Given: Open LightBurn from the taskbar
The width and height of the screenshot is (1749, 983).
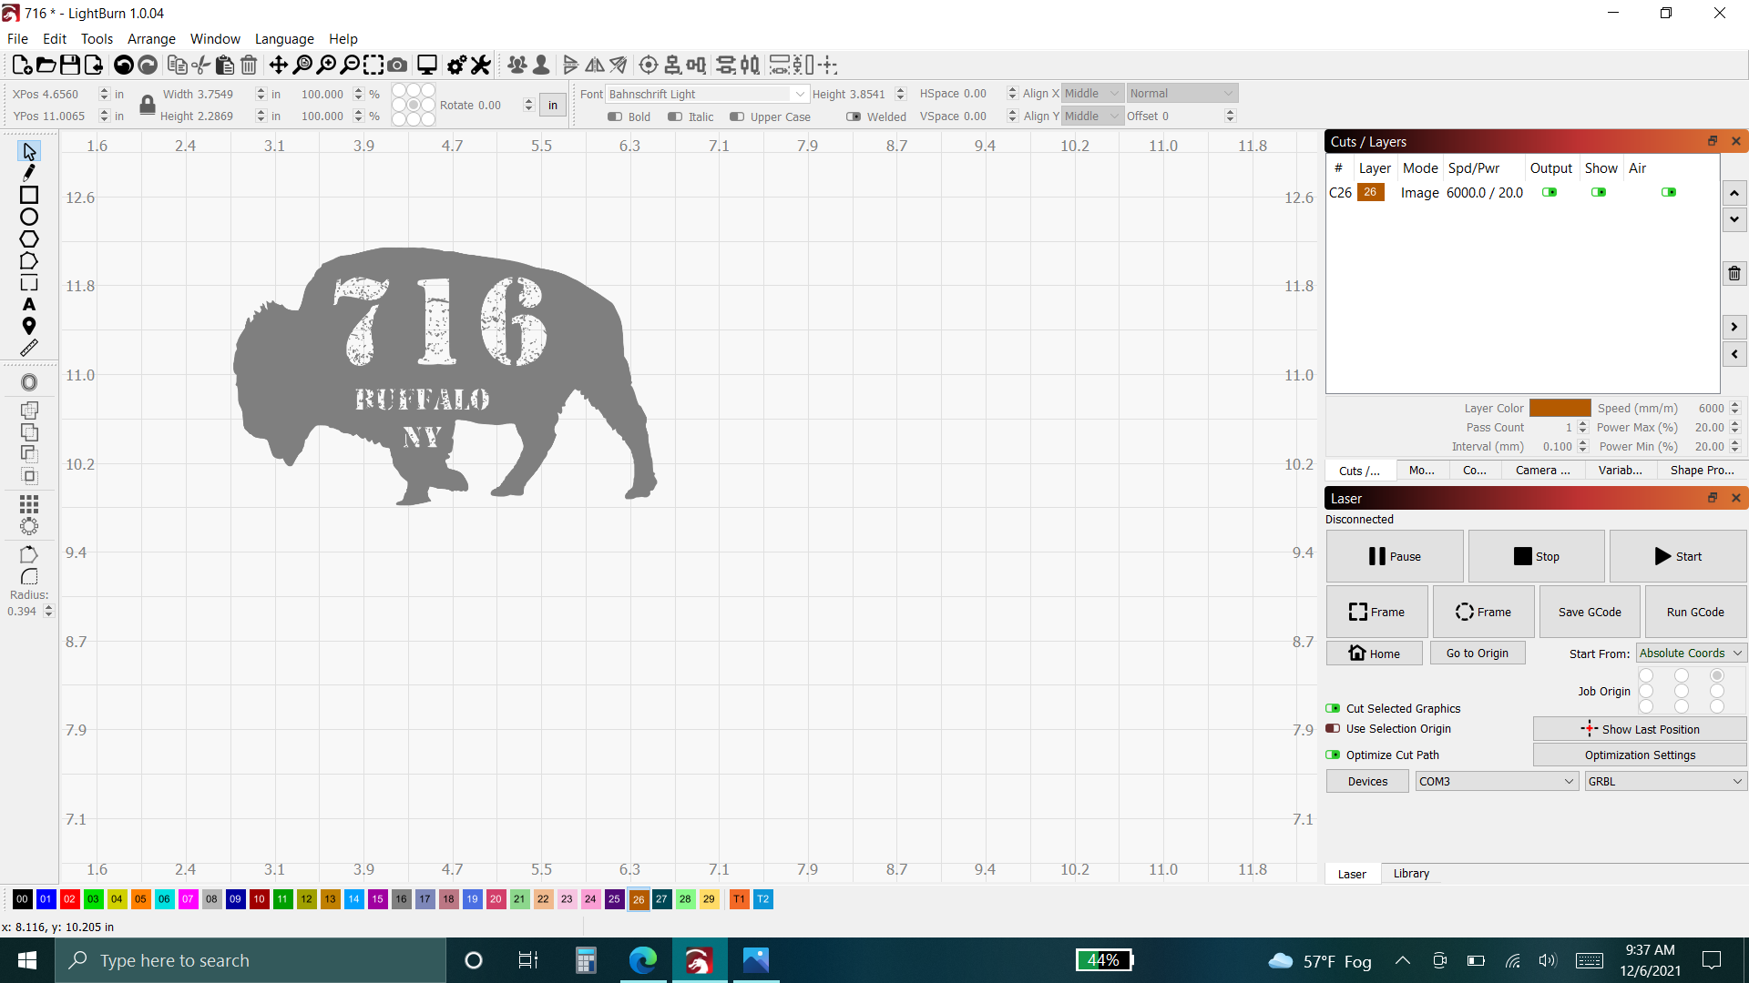Looking at the screenshot, I should point(699,960).
